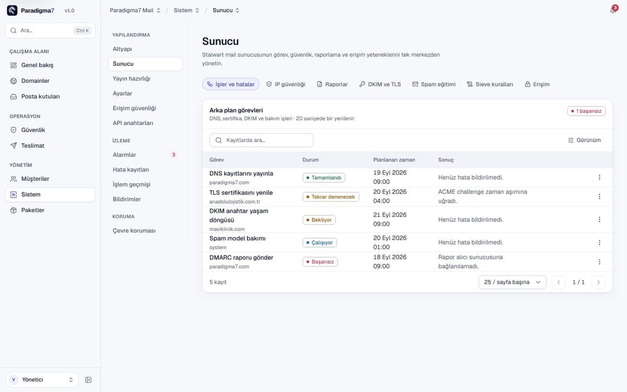The height and width of the screenshot is (392, 627).
Task: Open Görünüm view options
Action: [584, 140]
